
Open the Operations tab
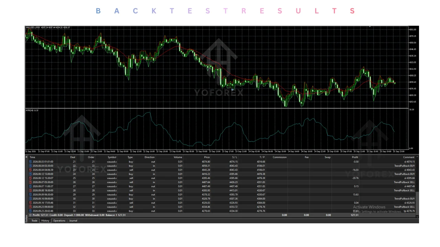(59, 221)
